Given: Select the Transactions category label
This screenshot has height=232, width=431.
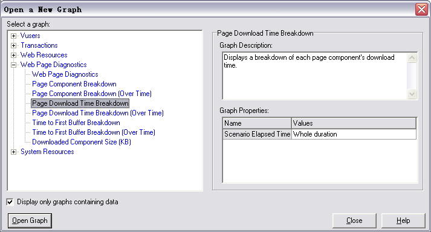Looking at the screenshot, I should pos(39,45).
